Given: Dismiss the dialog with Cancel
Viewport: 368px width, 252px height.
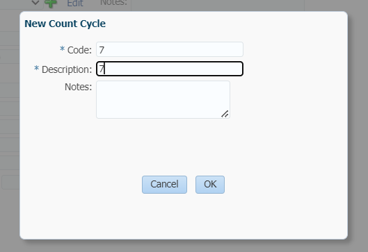Looking at the screenshot, I should coord(164,185).
